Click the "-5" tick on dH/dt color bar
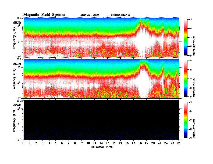 tap(190, 20)
